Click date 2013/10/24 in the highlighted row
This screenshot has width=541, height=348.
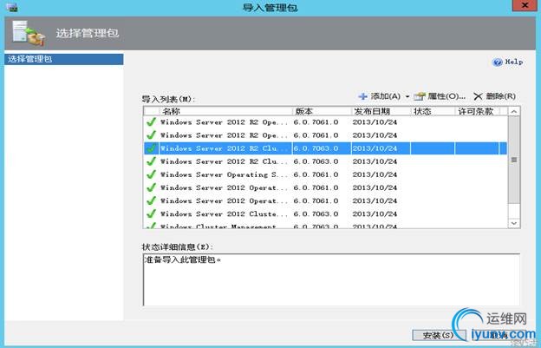pyautogui.click(x=375, y=148)
